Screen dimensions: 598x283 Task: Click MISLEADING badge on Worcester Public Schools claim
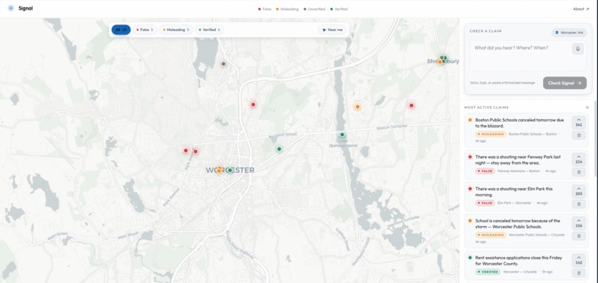coord(491,235)
